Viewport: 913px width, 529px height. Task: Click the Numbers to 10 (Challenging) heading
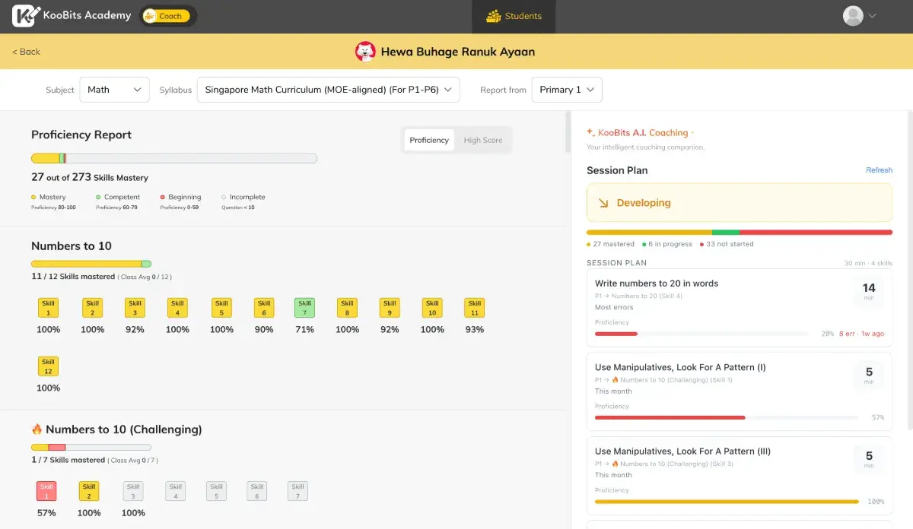(x=116, y=429)
